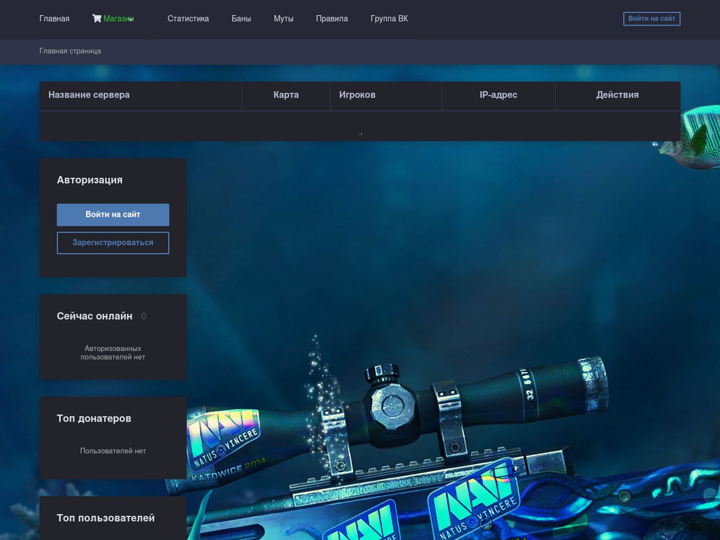Image resolution: width=720 pixels, height=540 pixels.
Task: Click the Топ пользователей heading
Action: click(106, 518)
